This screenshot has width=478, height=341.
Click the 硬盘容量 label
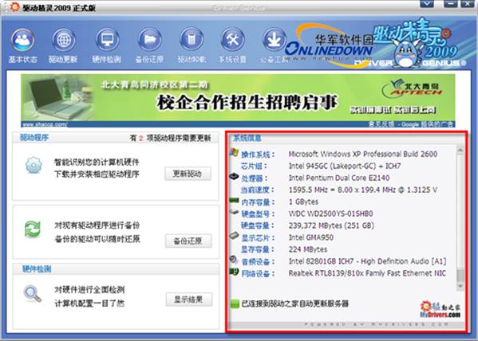tap(257, 225)
